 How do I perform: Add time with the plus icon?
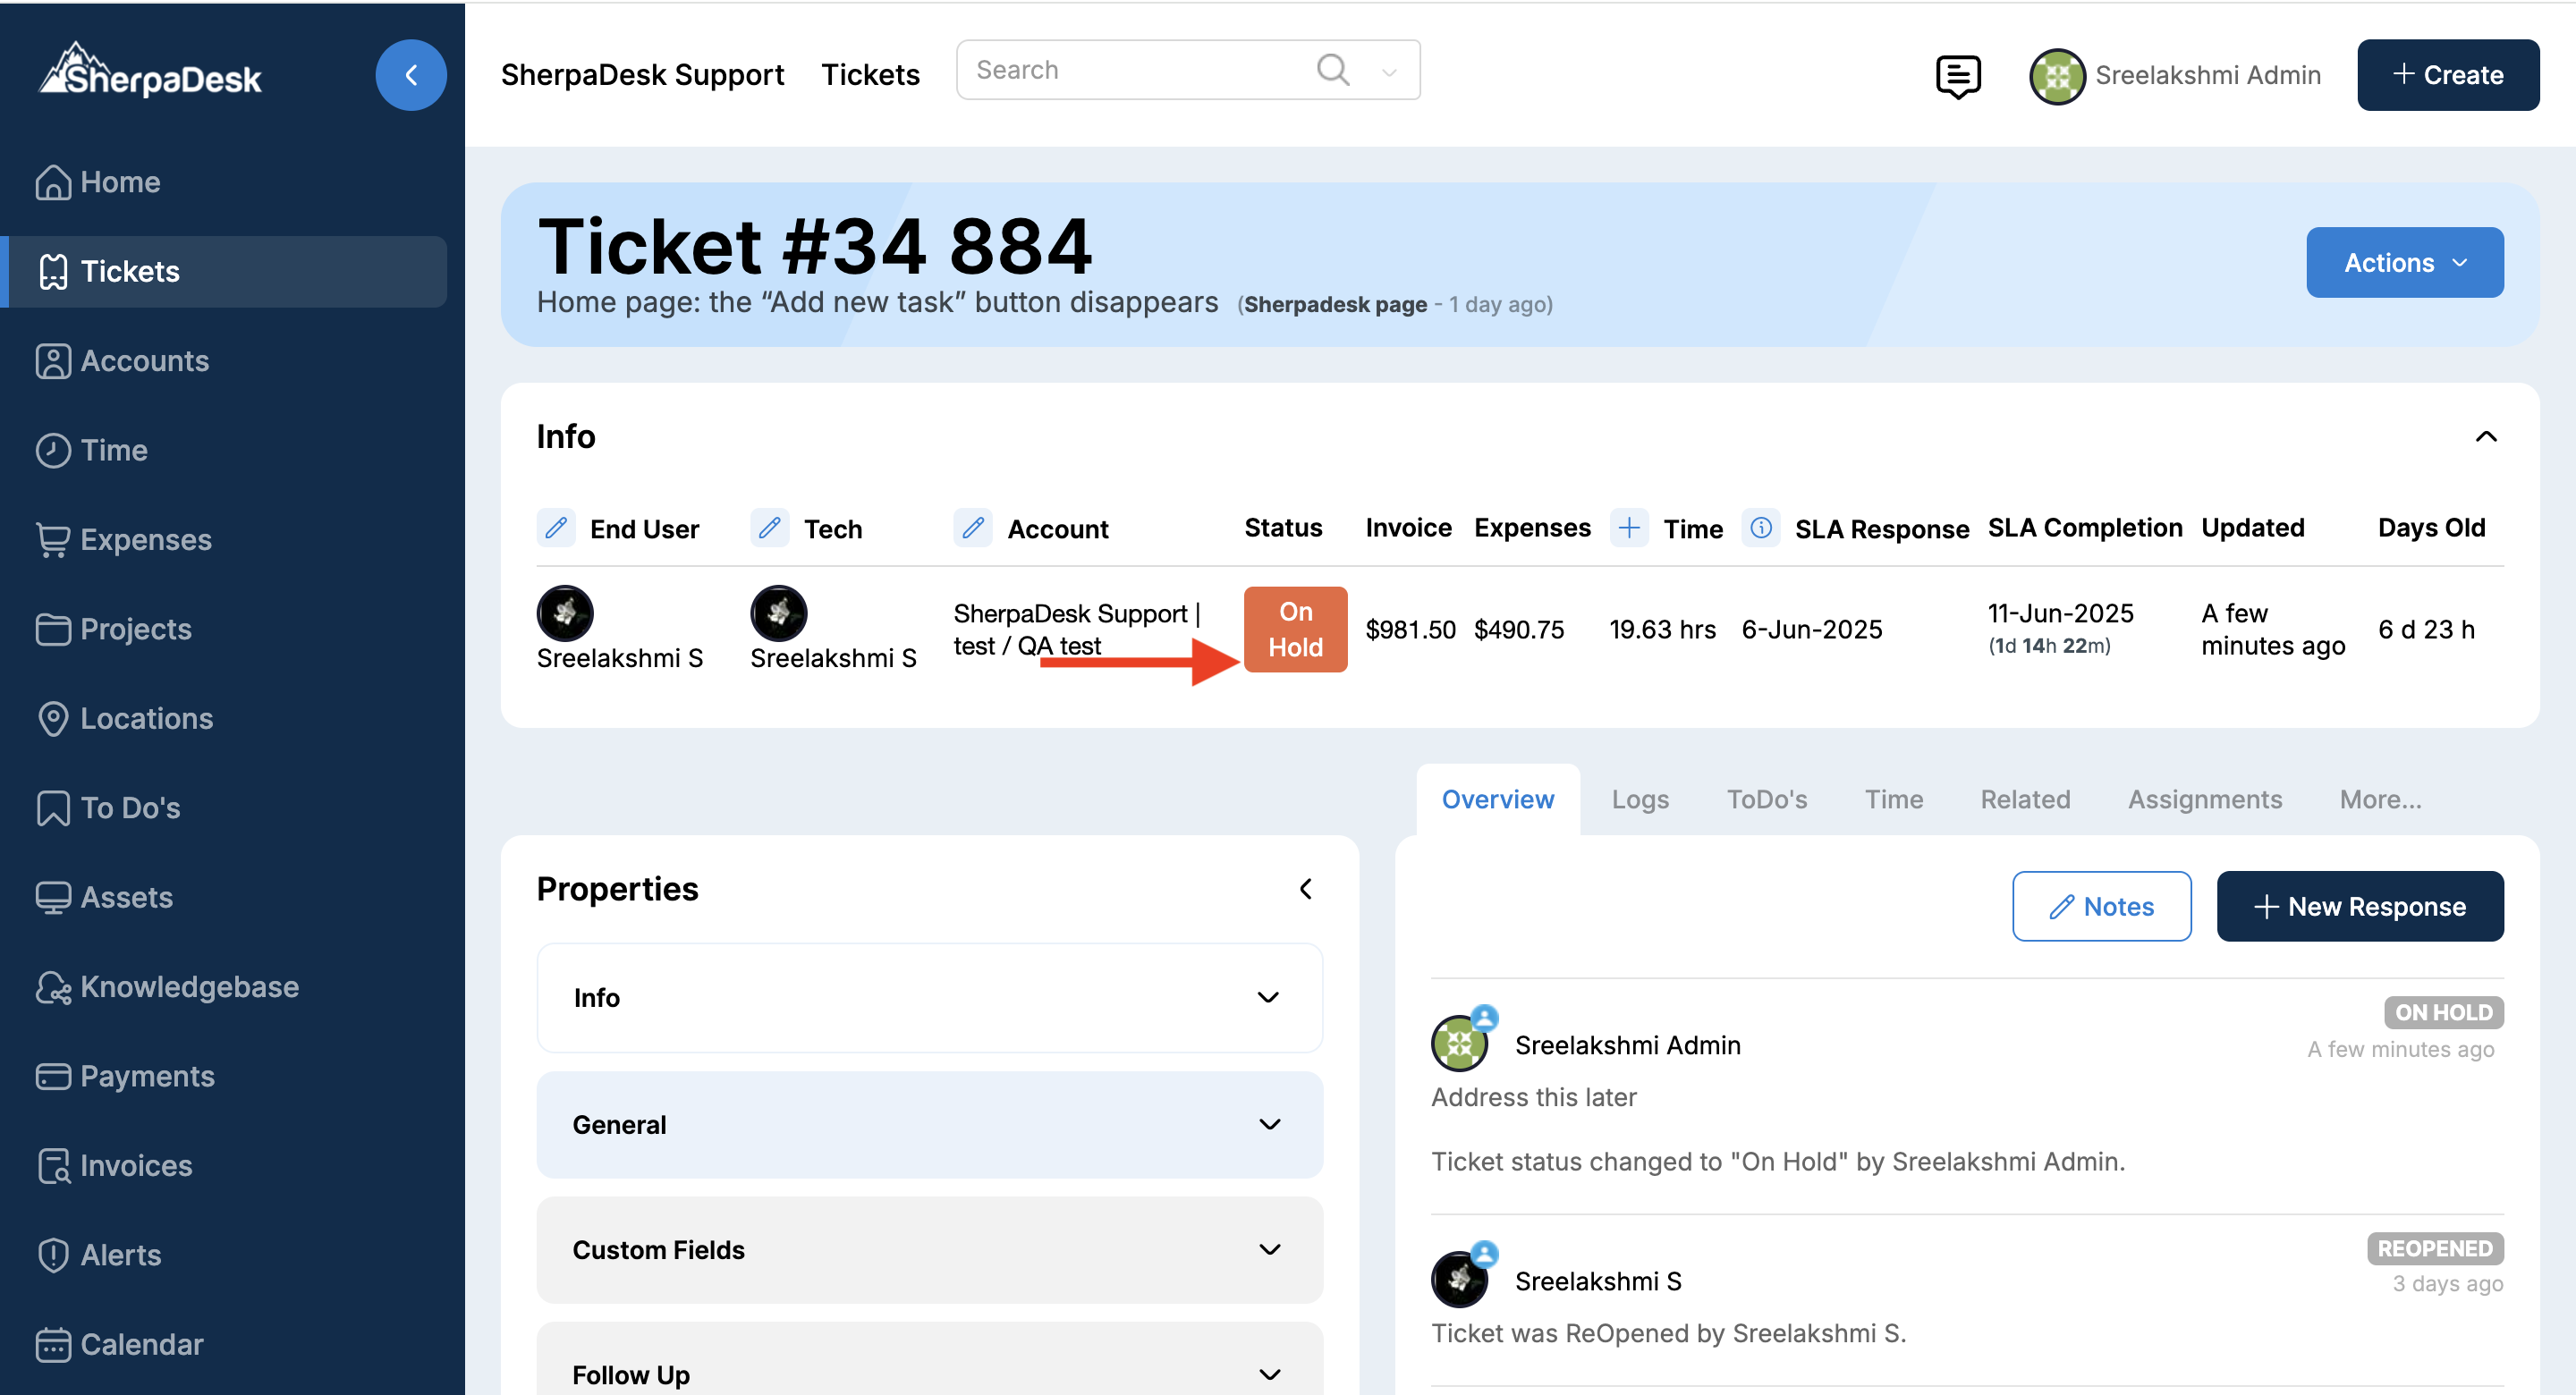click(1628, 527)
